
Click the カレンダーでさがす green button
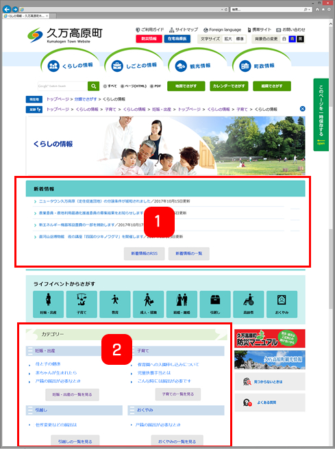coord(229,86)
